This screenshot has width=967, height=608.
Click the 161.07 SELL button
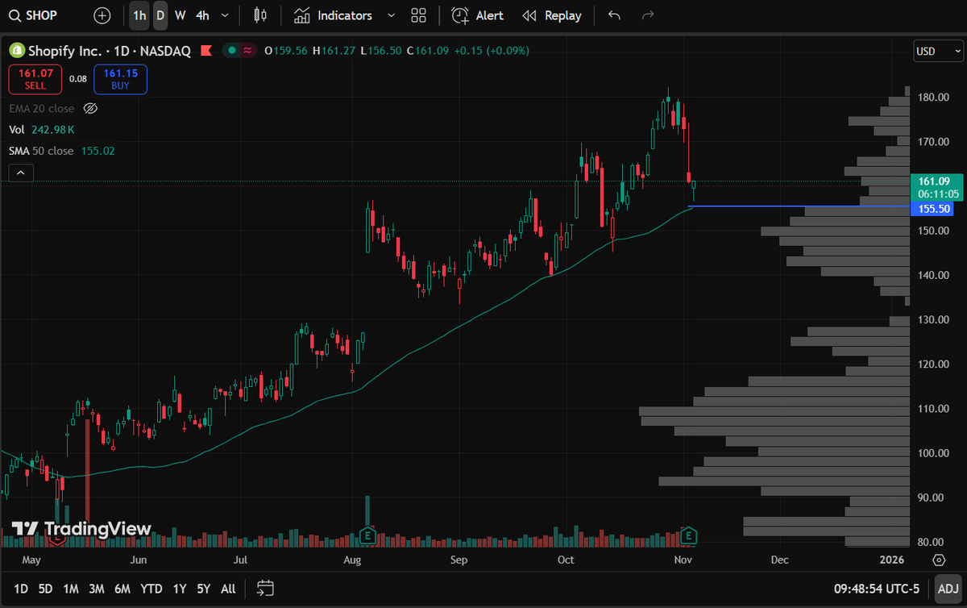(x=35, y=79)
